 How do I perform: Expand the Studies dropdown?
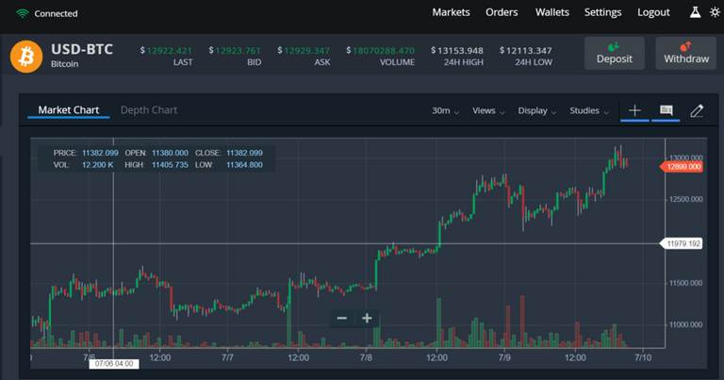click(589, 110)
